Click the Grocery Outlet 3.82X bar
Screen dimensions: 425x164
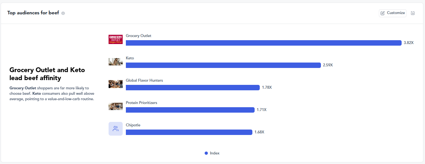tap(264, 43)
